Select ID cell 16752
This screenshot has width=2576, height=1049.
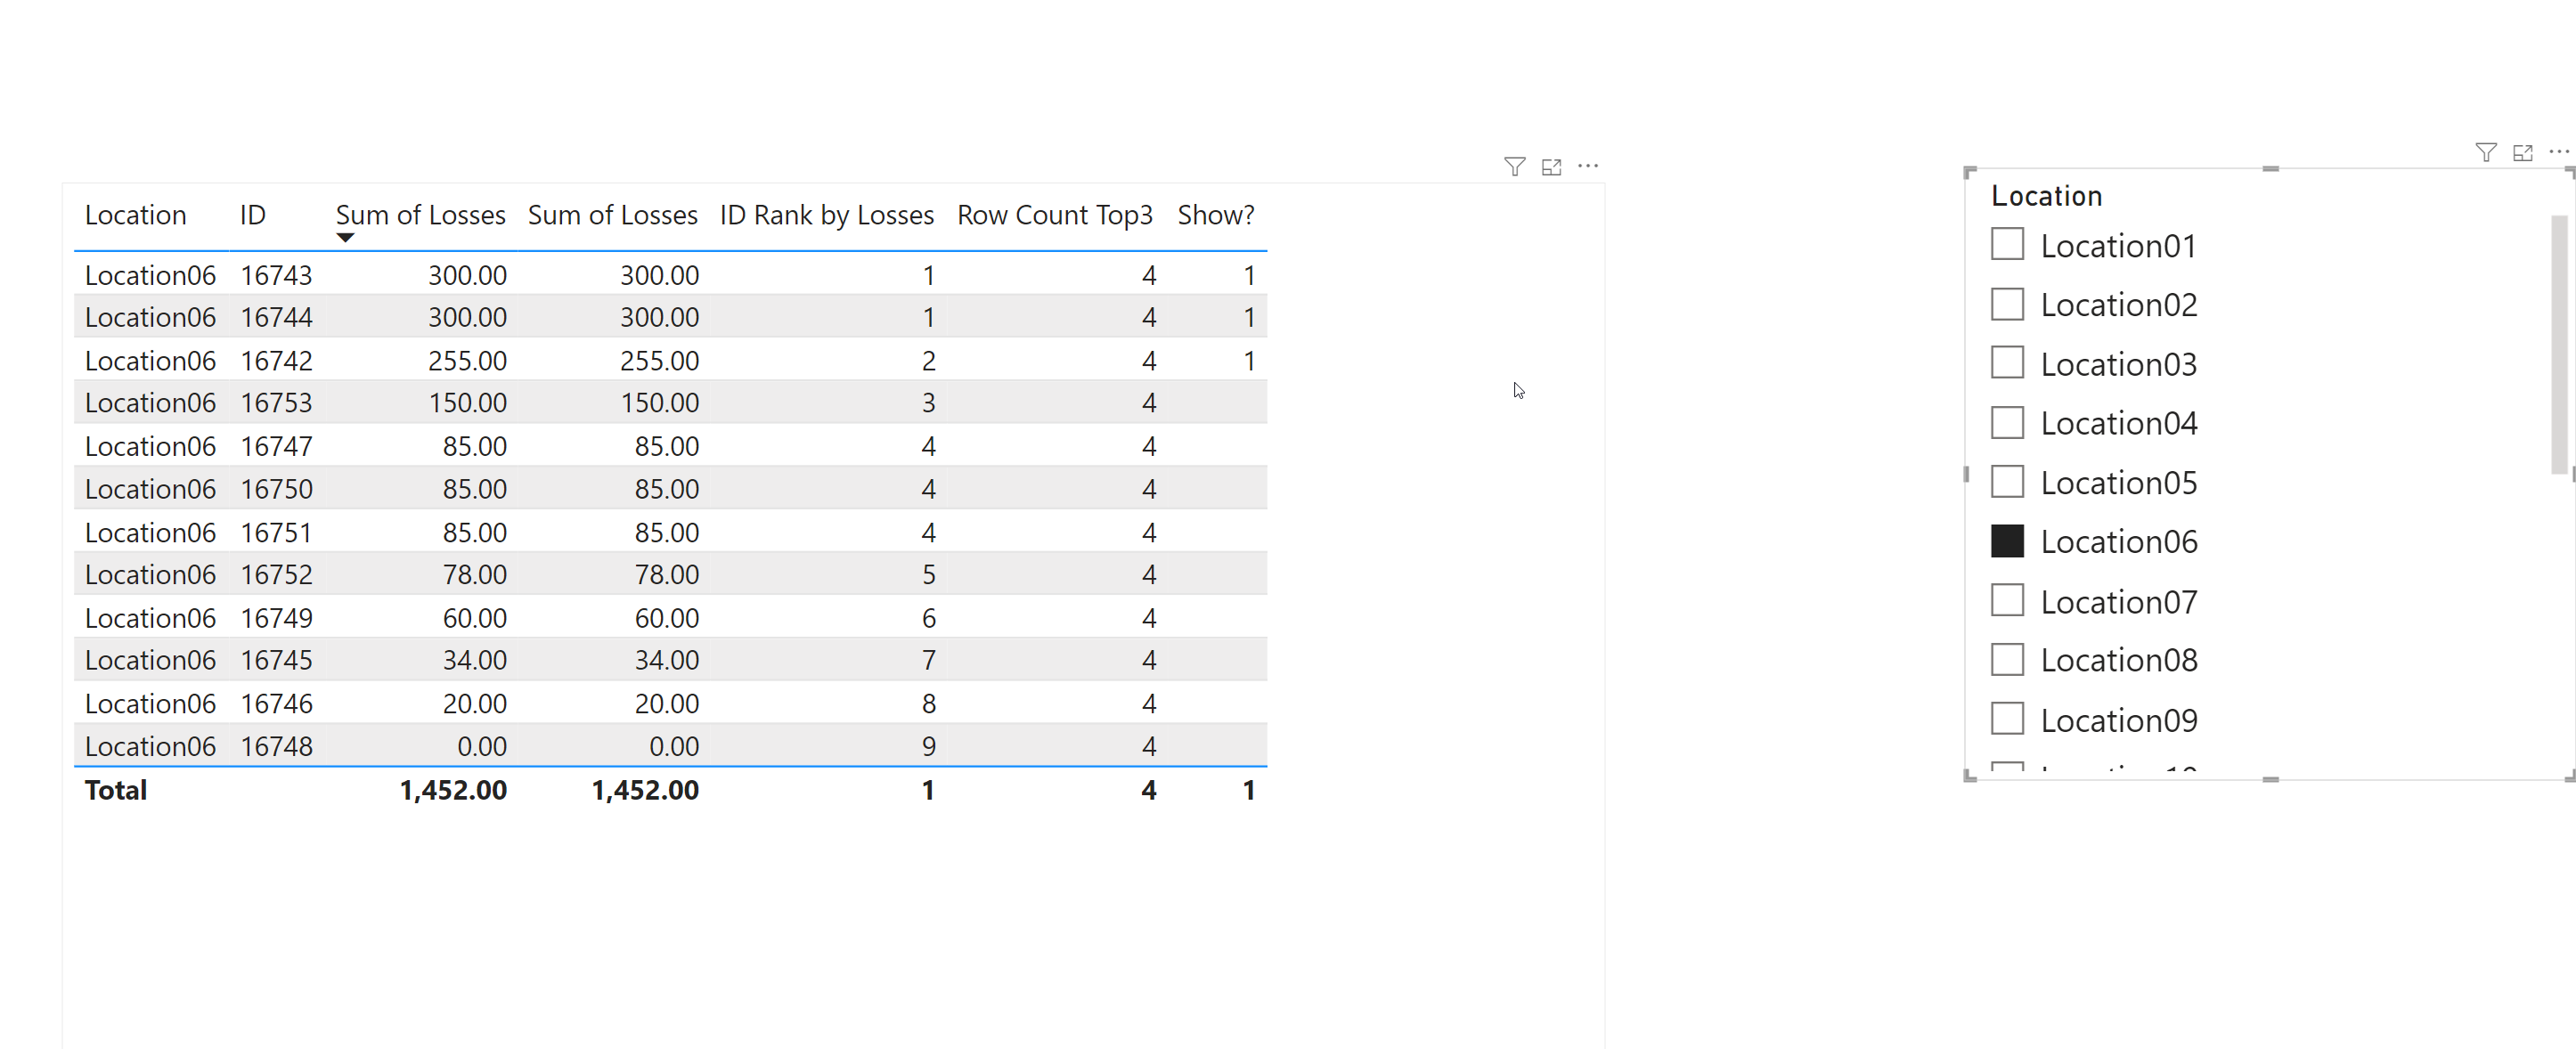point(276,575)
